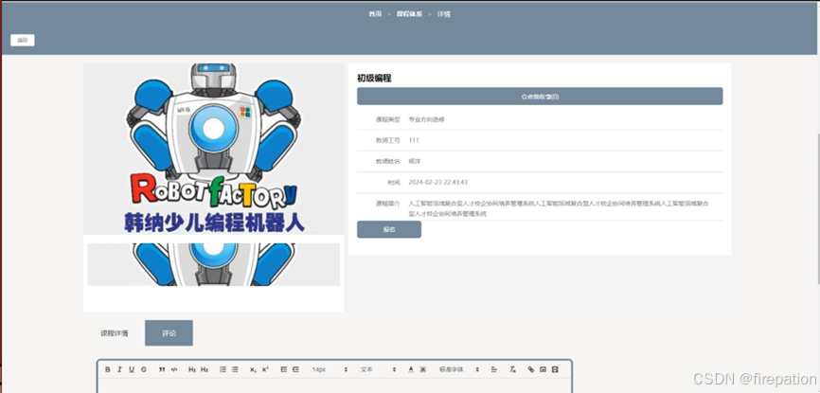Screen dimensions: 820x393
Task: Toggle italic formatting in the comment editor
Action: 119,369
